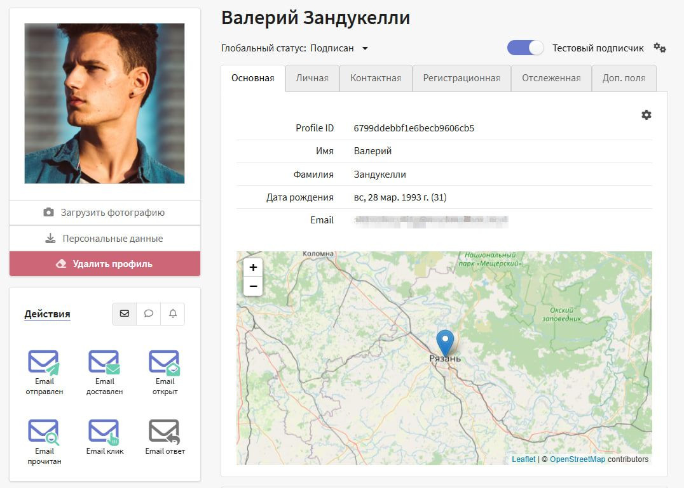Screen dimensions: 684x488
Task: Select the Email клик action icon
Action: 104,432
